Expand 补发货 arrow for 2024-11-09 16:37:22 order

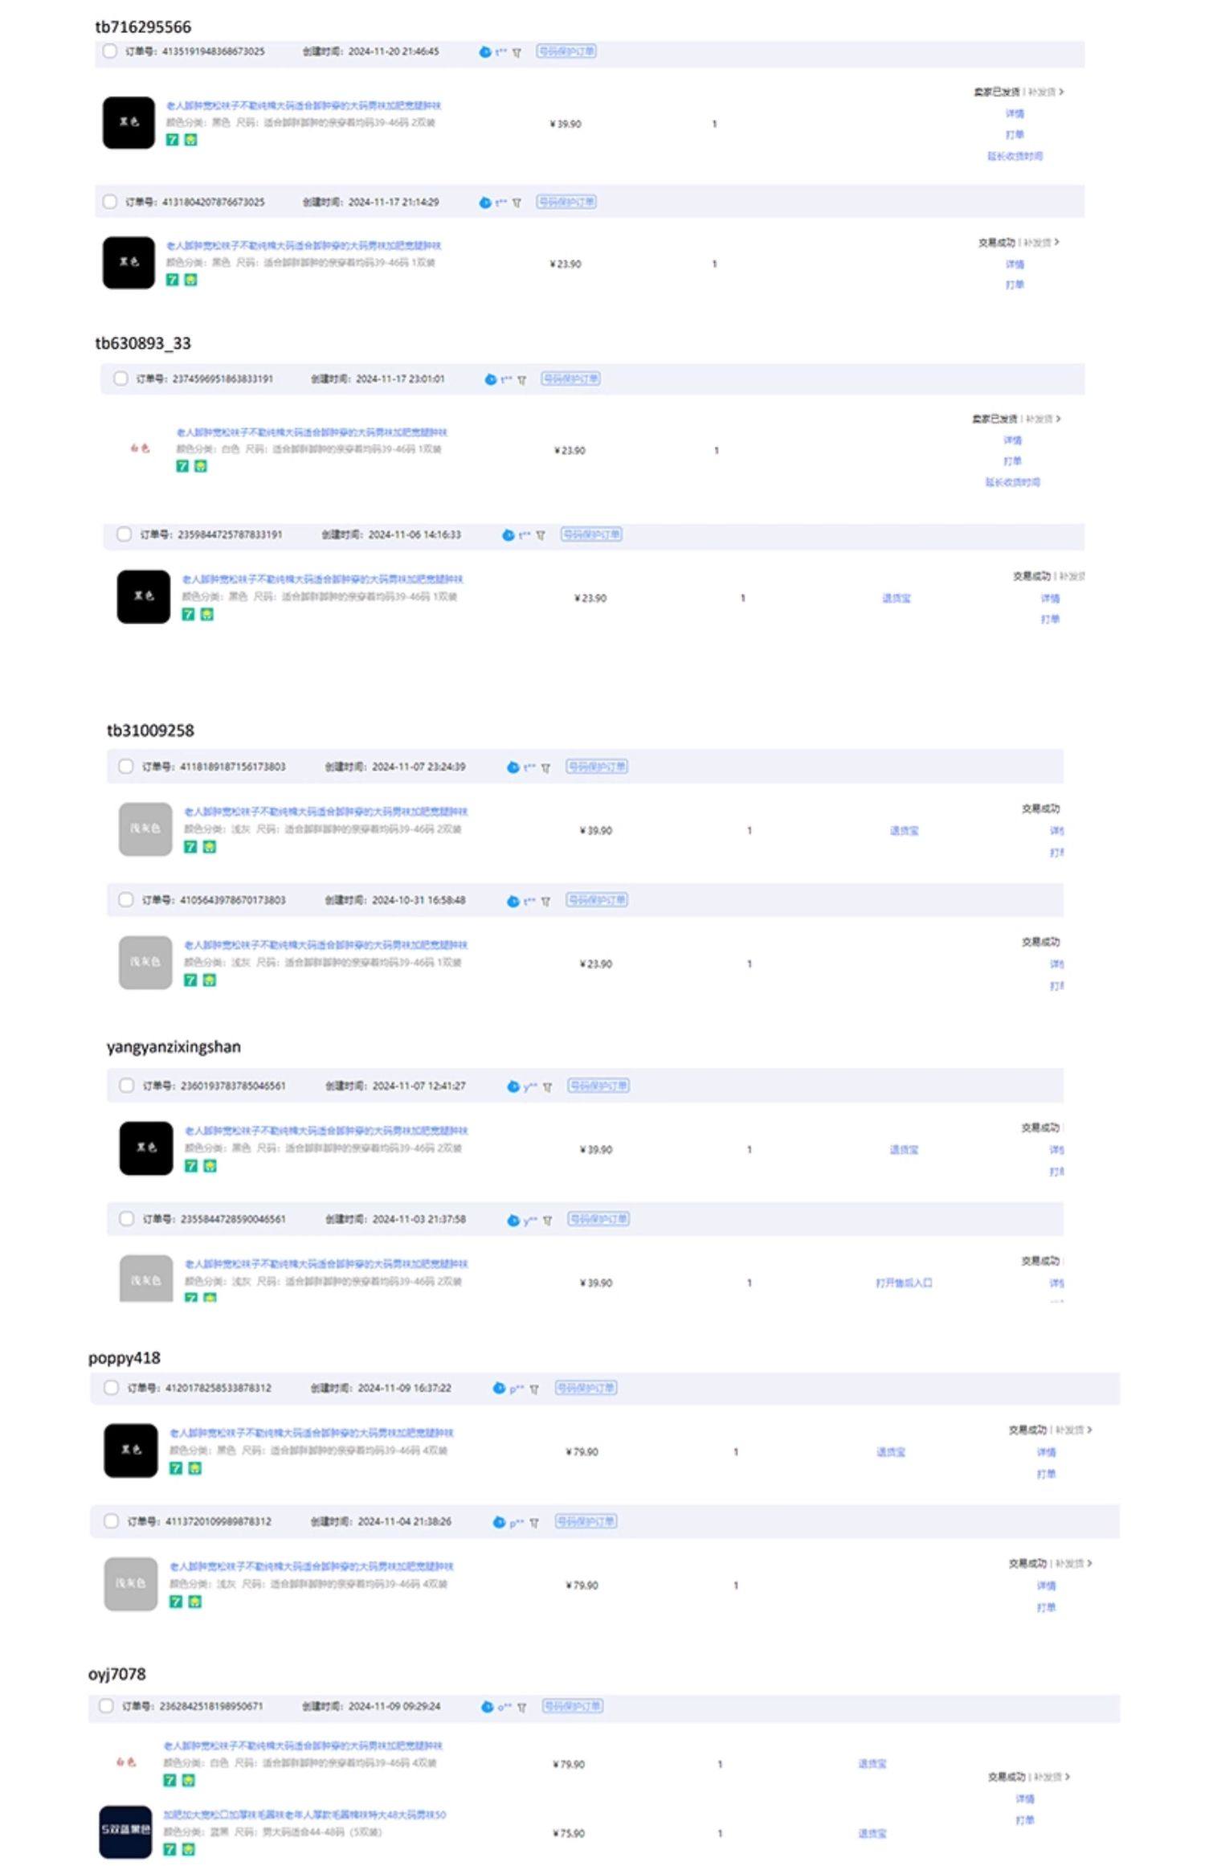[1089, 1430]
